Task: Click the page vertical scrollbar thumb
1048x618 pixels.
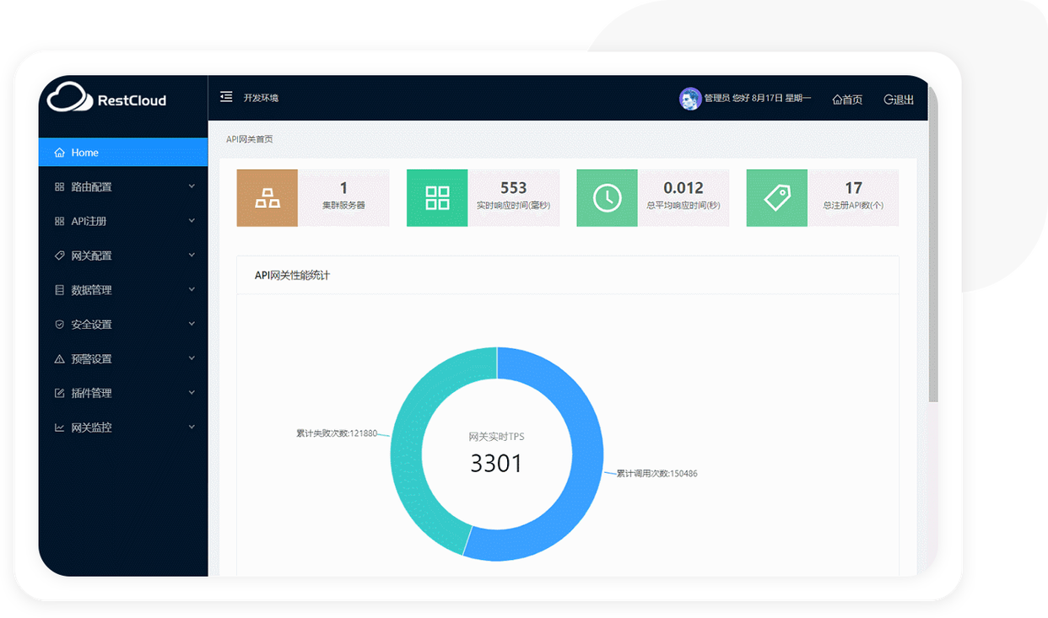Action: click(932, 245)
